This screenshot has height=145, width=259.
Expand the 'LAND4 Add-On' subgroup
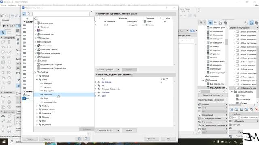[x=37, y=110]
